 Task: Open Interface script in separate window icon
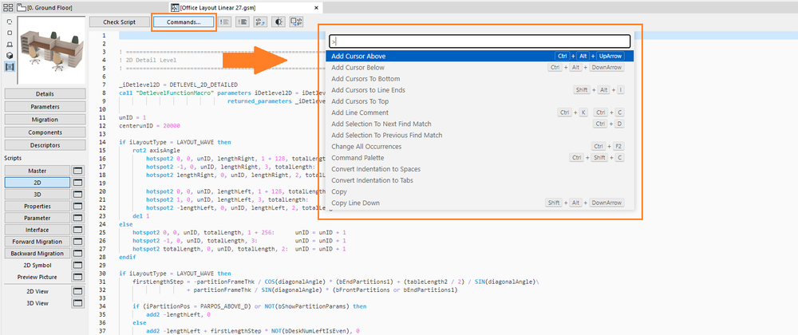(78, 230)
